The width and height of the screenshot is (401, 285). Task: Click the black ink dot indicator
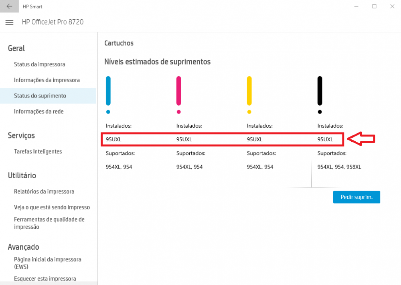click(320, 112)
